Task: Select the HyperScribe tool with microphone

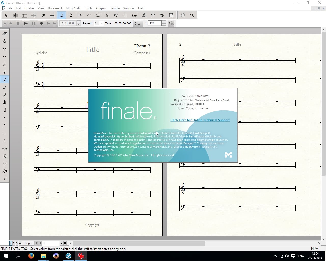Action: [79, 15]
